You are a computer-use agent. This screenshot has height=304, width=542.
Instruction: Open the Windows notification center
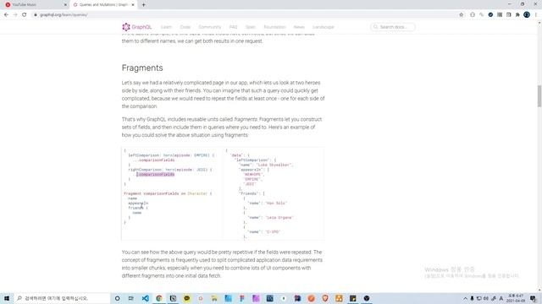pyautogui.click(x=533, y=298)
